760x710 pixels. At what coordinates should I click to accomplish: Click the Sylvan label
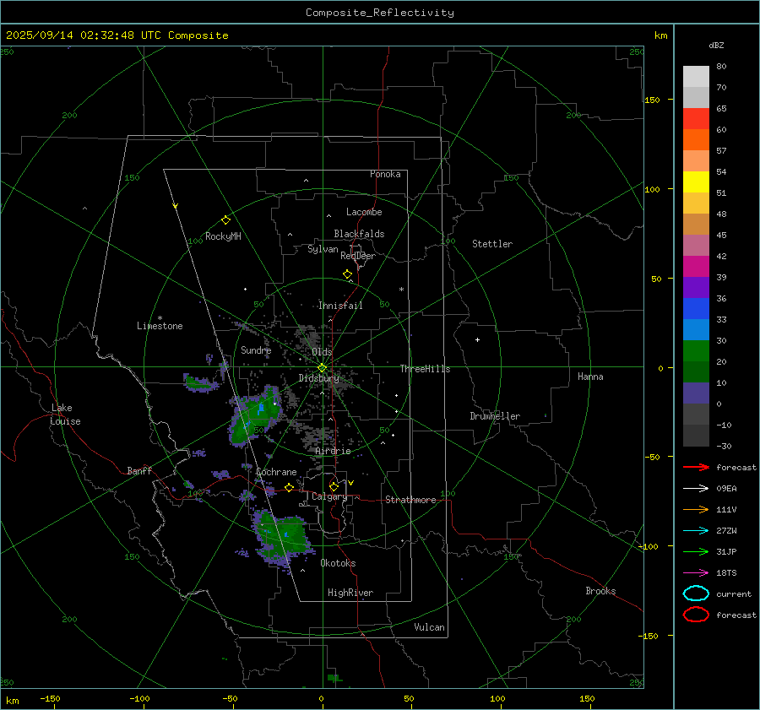pyautogui.click(x=323, y=250)
